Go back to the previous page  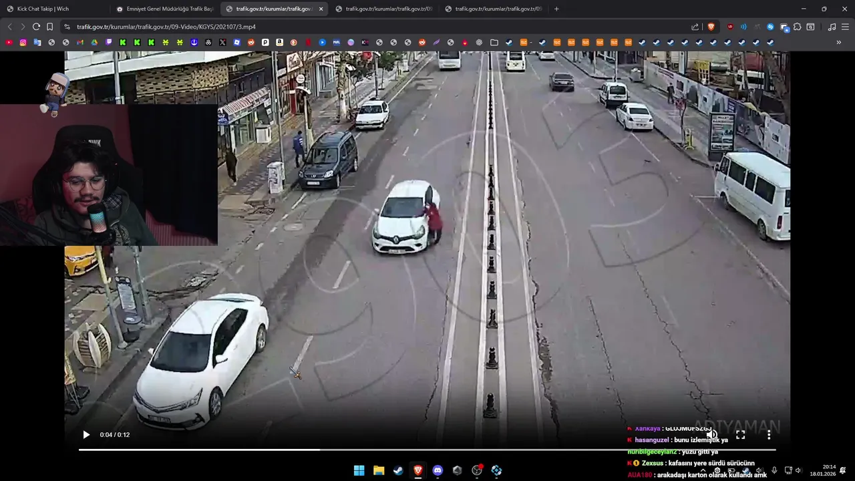[9, 27]
